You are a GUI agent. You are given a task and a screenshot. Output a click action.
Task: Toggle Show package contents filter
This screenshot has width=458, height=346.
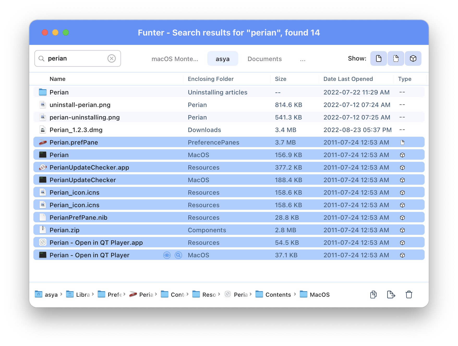(413, 58)
